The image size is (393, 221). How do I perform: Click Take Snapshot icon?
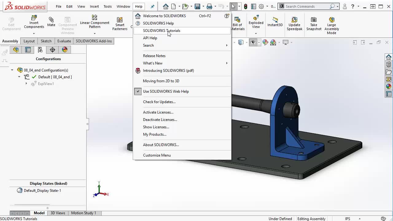coord(313,20)
